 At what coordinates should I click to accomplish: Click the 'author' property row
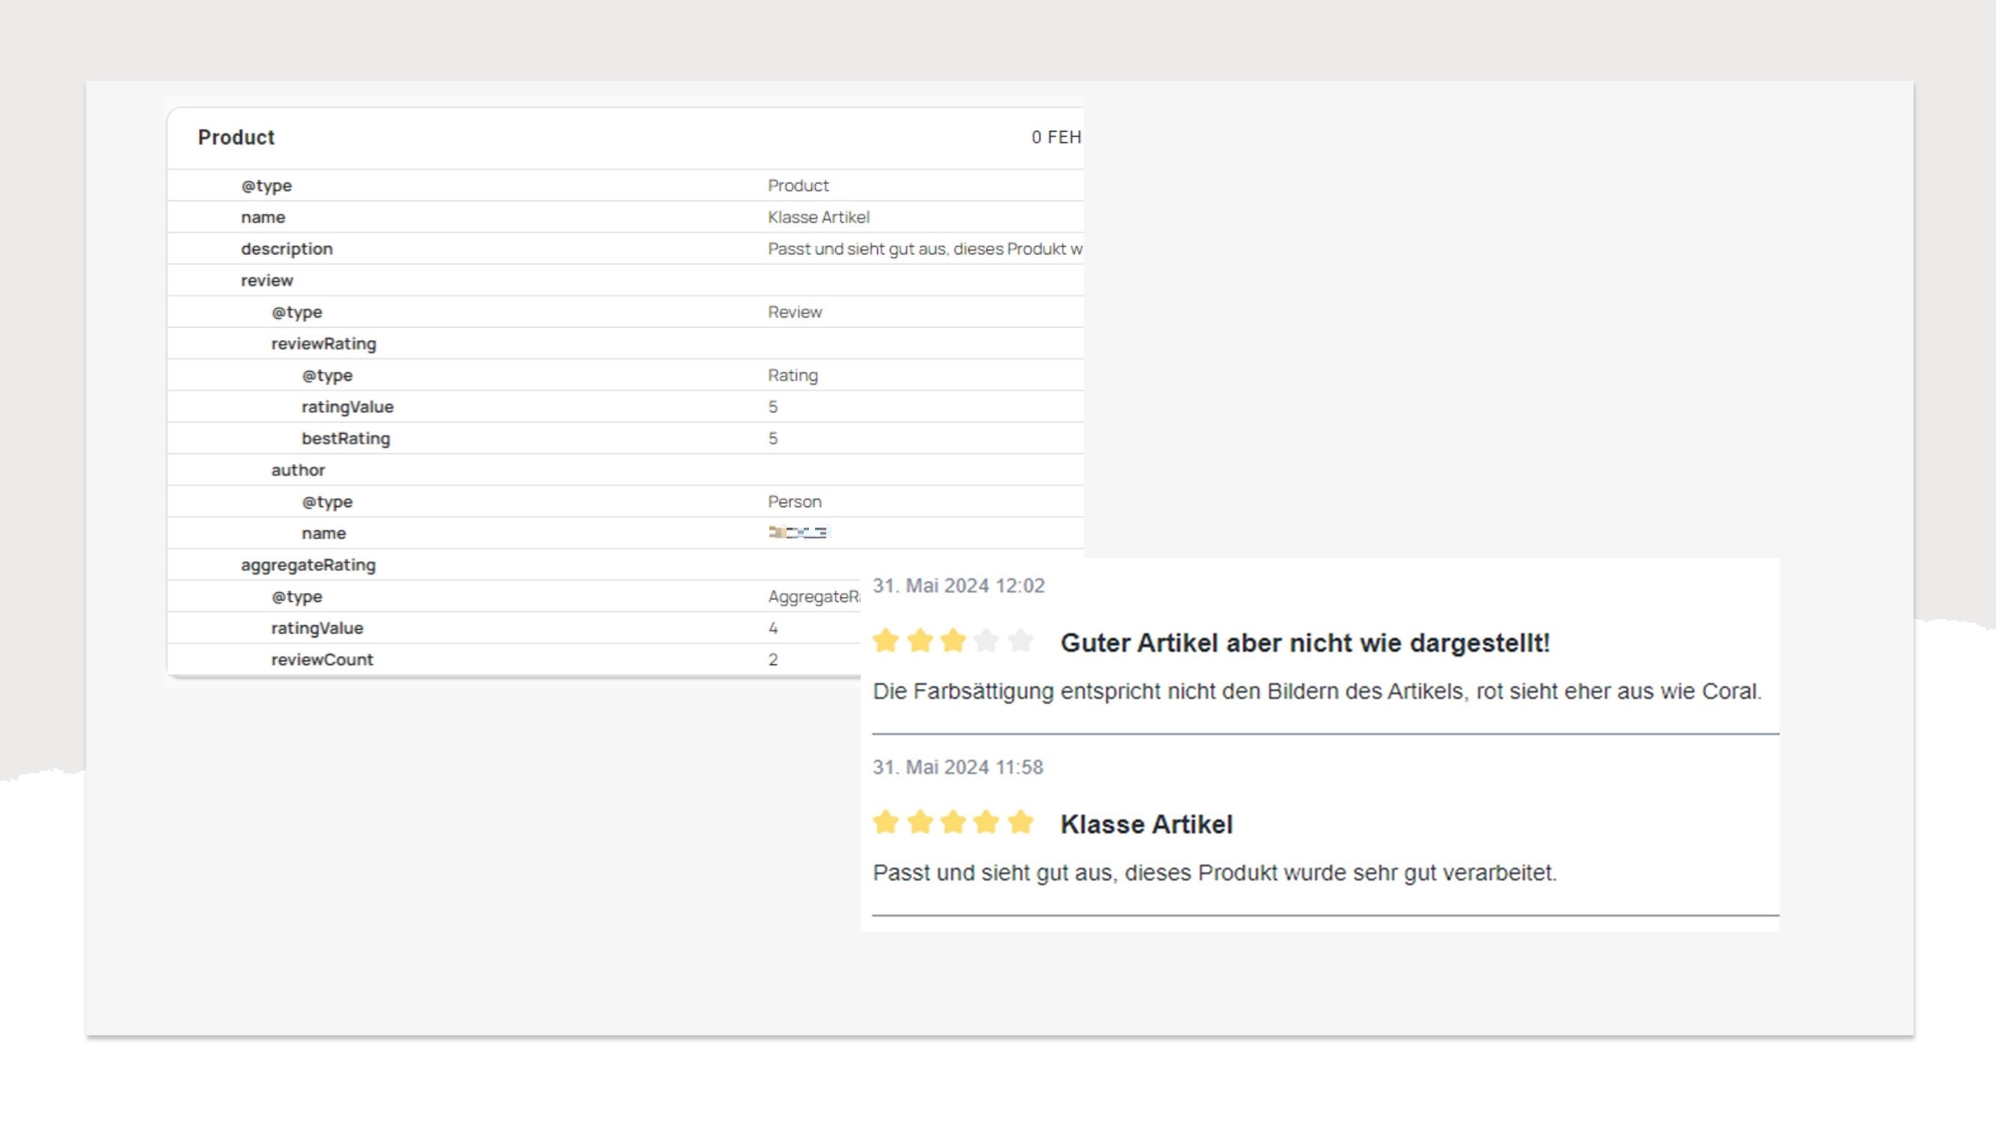(x=626, y=470)
